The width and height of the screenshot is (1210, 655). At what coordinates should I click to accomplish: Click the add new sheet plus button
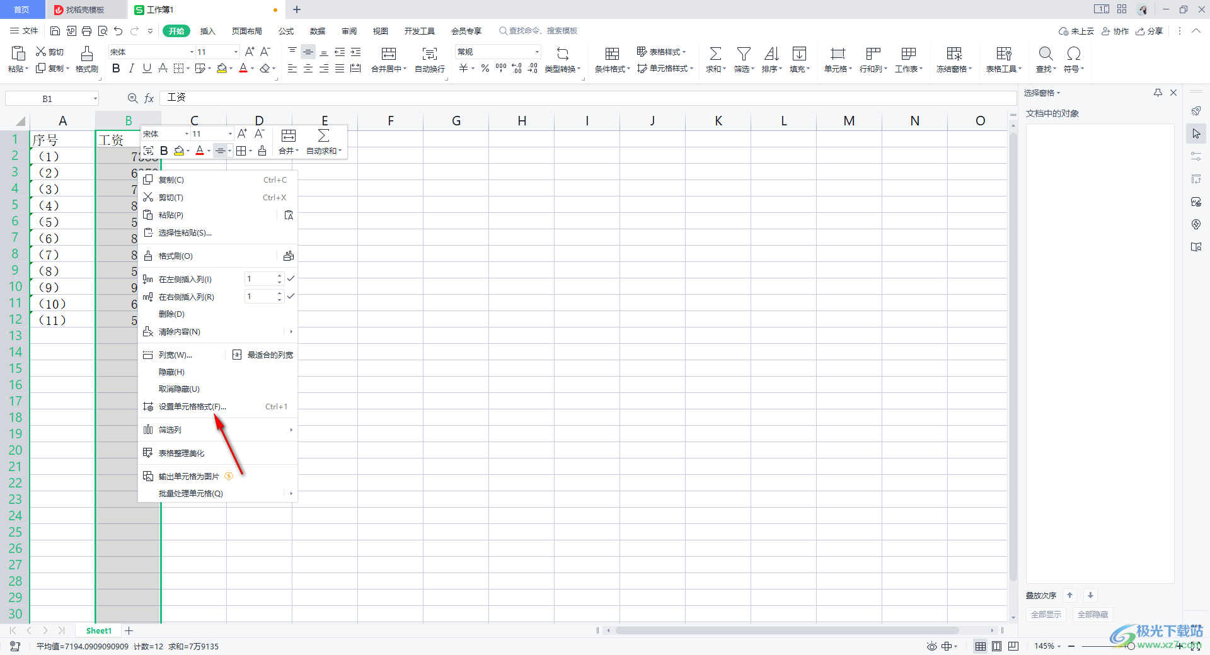point(129,630)
